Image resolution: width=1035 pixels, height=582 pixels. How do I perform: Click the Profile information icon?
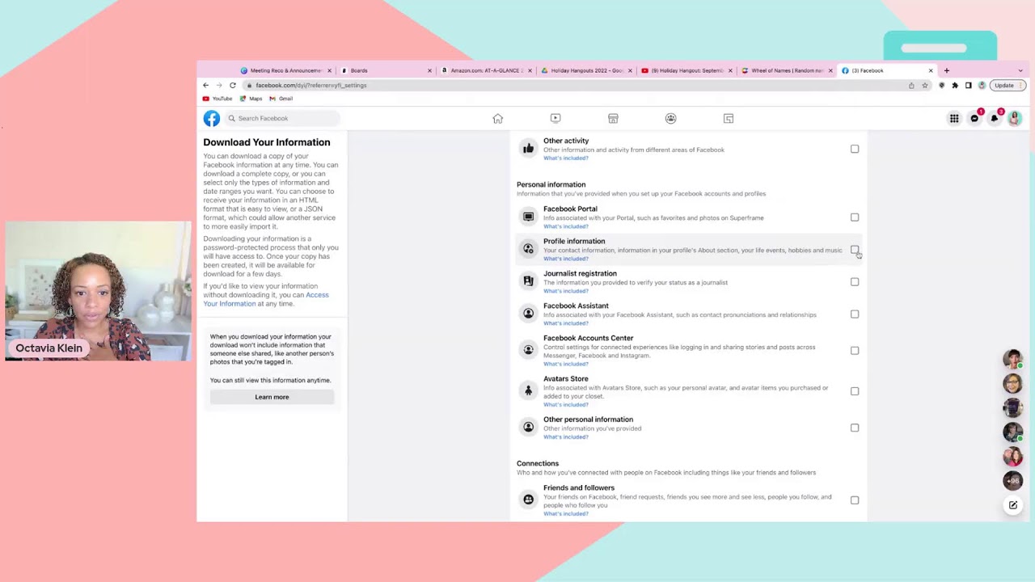pos(528,249)
